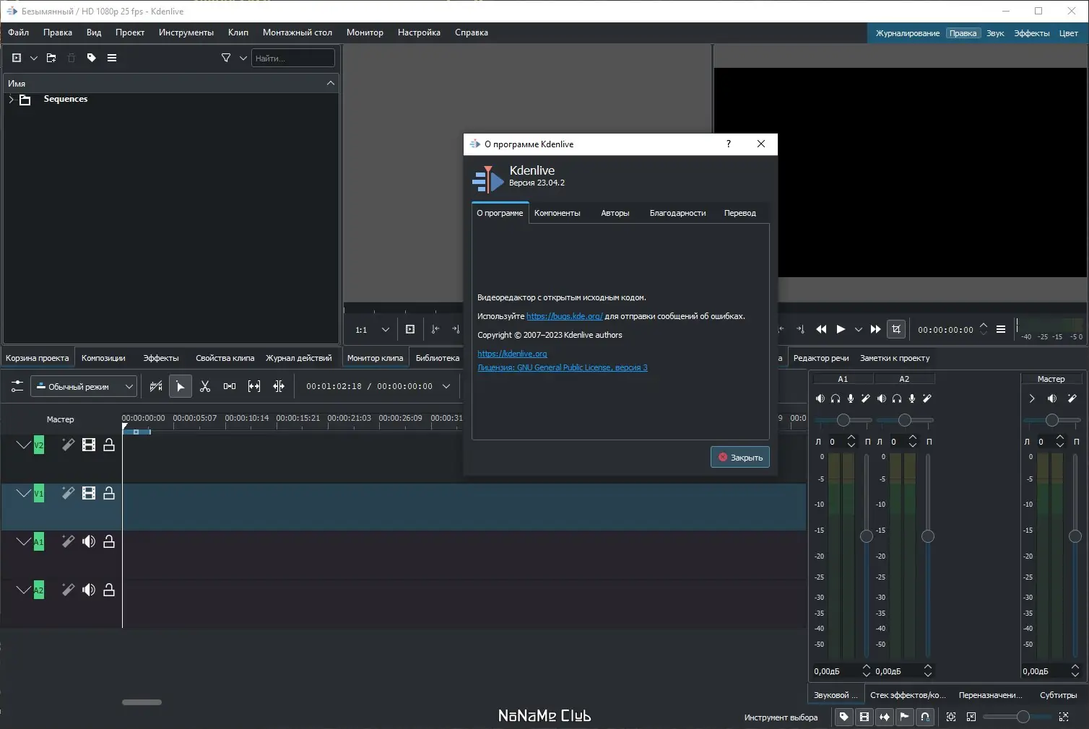Open the project bin hamburger options menu
This screenshot has height=729, width=1089.
click(112, 58)
